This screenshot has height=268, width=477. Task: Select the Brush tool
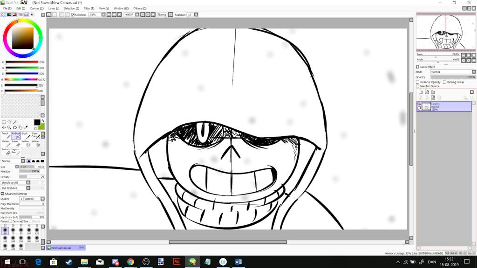coord(26,135)
